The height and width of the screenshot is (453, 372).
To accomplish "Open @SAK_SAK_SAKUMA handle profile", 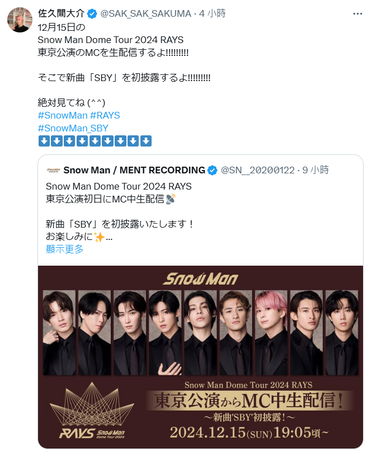I will [145, 13].
